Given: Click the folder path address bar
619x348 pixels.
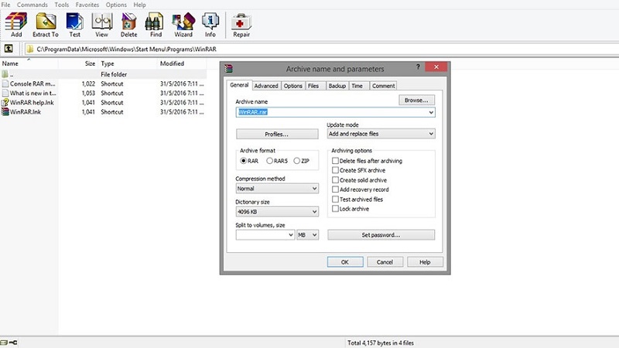Looking at the screenshot, I should [322, 49].
